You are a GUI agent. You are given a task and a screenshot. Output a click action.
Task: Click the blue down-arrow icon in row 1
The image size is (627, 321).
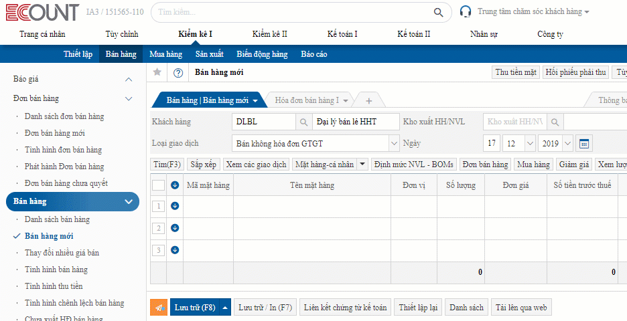(x=175, y=206)
